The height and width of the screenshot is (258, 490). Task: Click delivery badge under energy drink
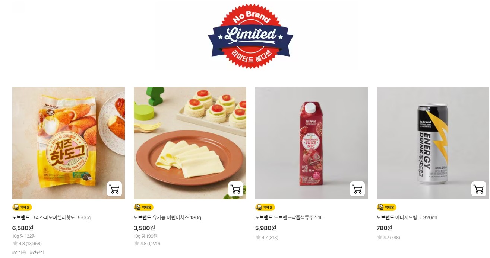[x=386, y=207]
